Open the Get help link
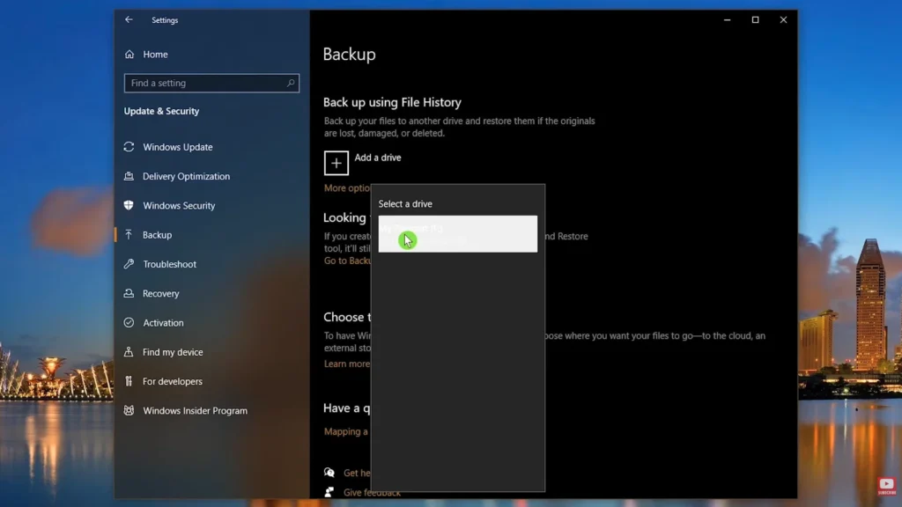Viewport: 902px width, 507px height. [357, 473]
